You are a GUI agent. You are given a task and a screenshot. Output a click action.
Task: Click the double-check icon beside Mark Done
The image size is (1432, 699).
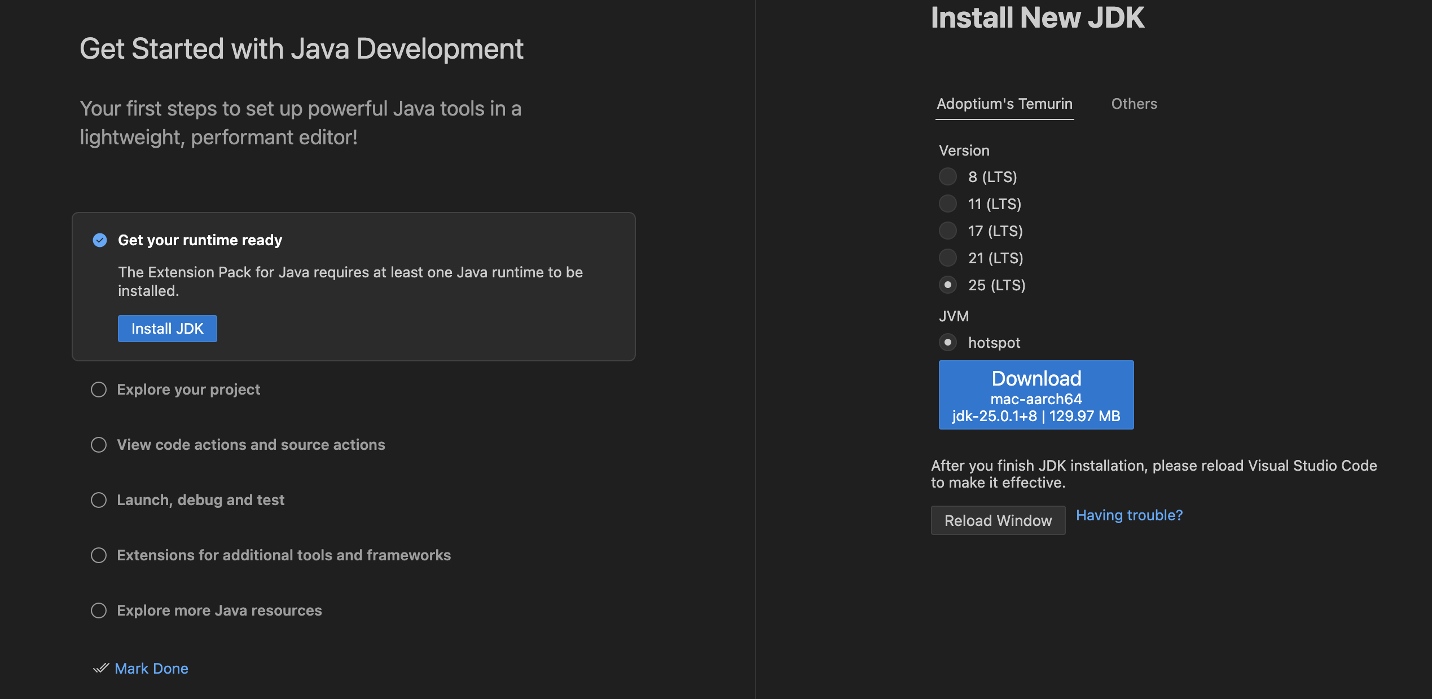(x=101, y=668)
